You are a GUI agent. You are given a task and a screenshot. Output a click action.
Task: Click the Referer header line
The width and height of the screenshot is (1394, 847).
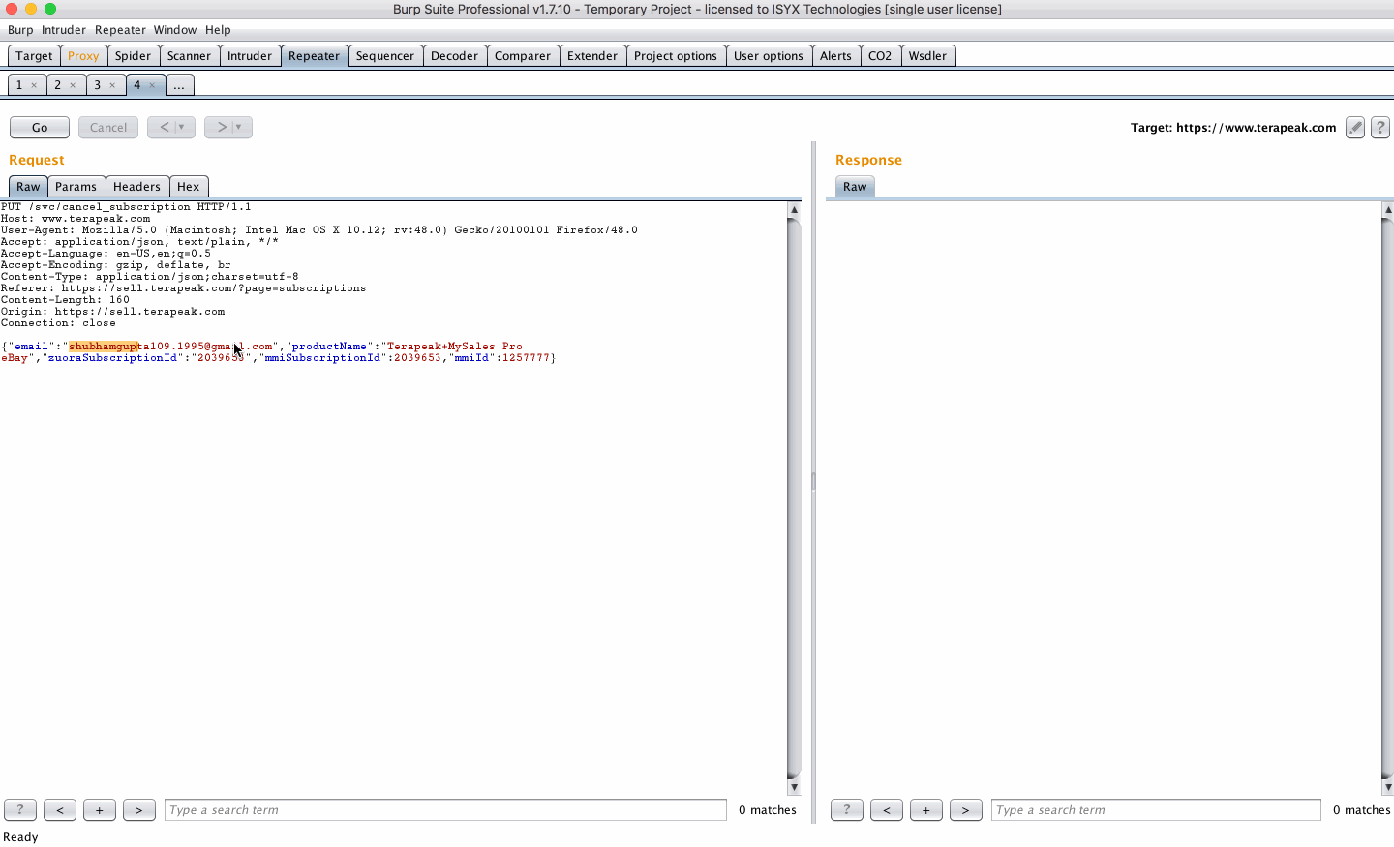point(183,287)
